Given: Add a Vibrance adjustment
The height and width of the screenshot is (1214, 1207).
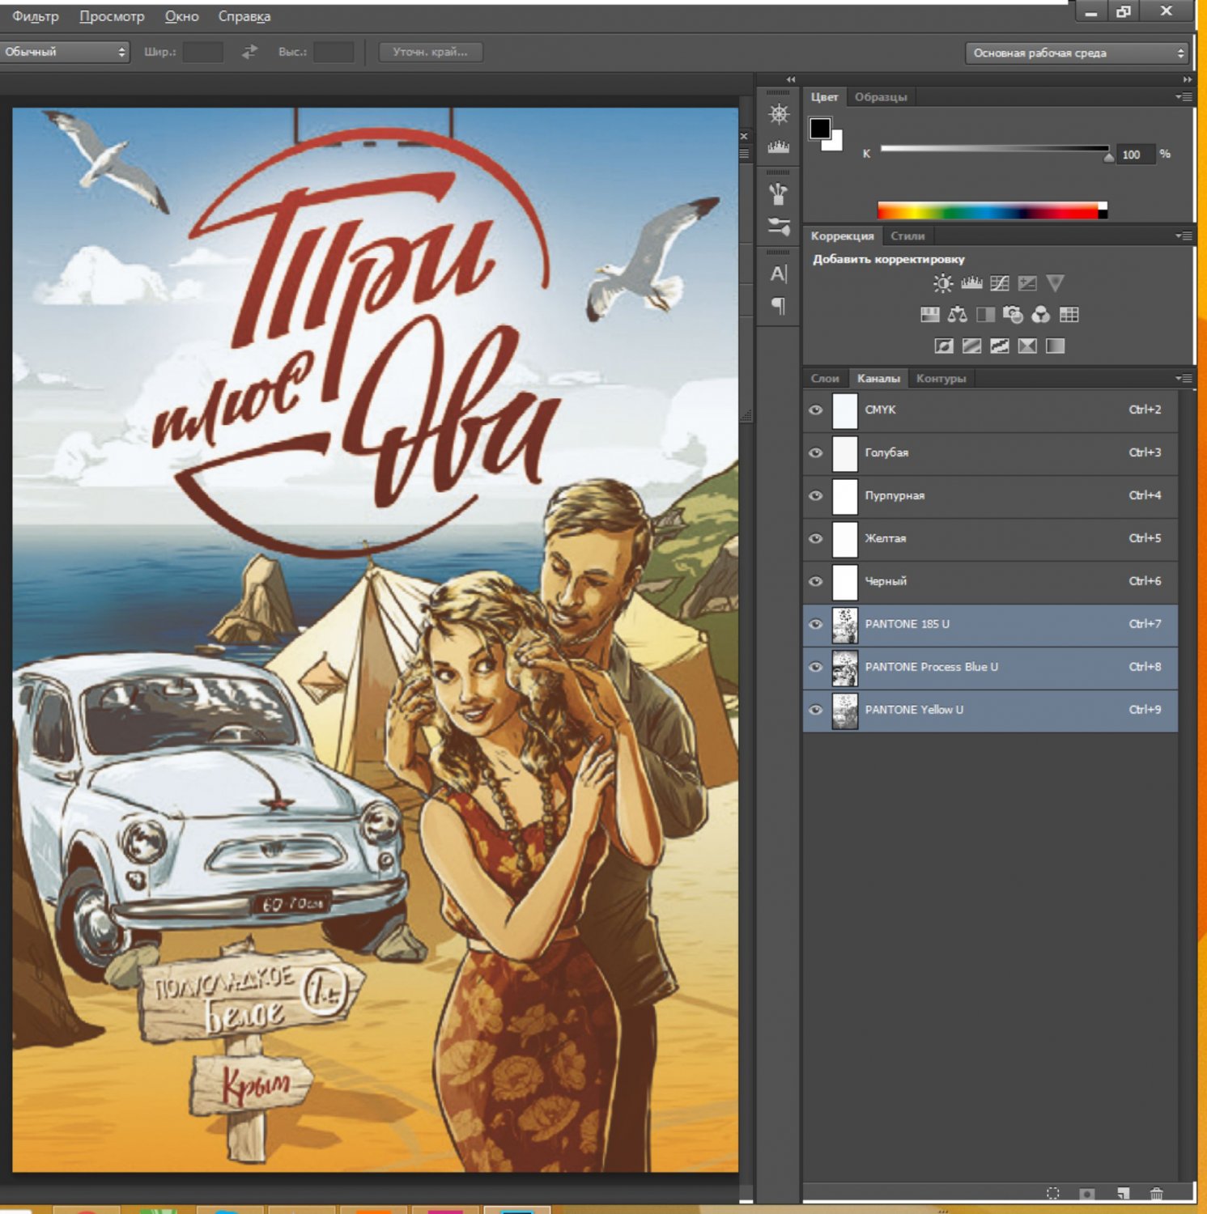Looking at the screenshot, I should click(x=1055, y=283).
